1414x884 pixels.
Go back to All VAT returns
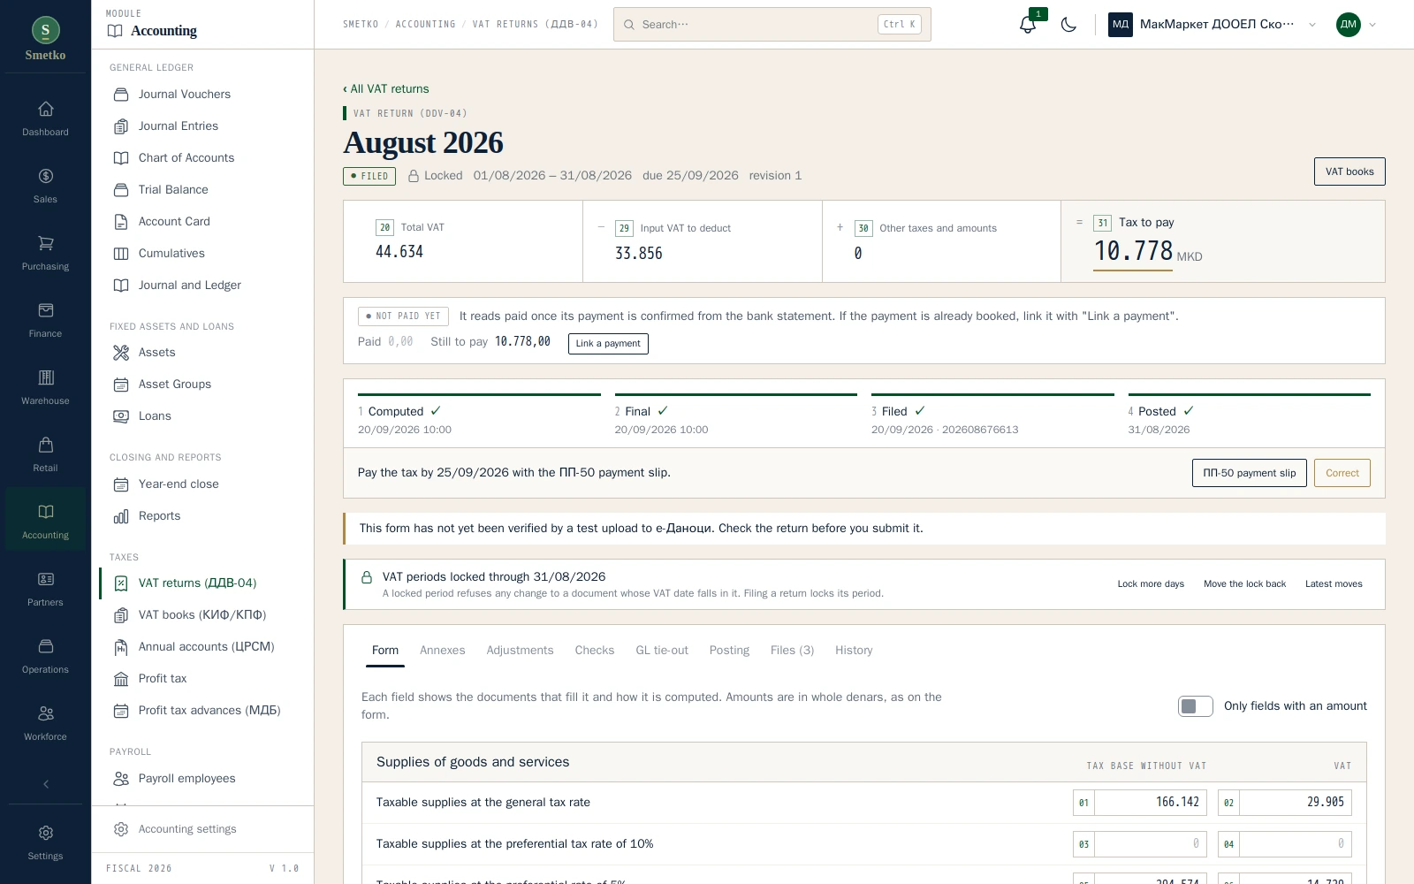(x=386, y=89)
